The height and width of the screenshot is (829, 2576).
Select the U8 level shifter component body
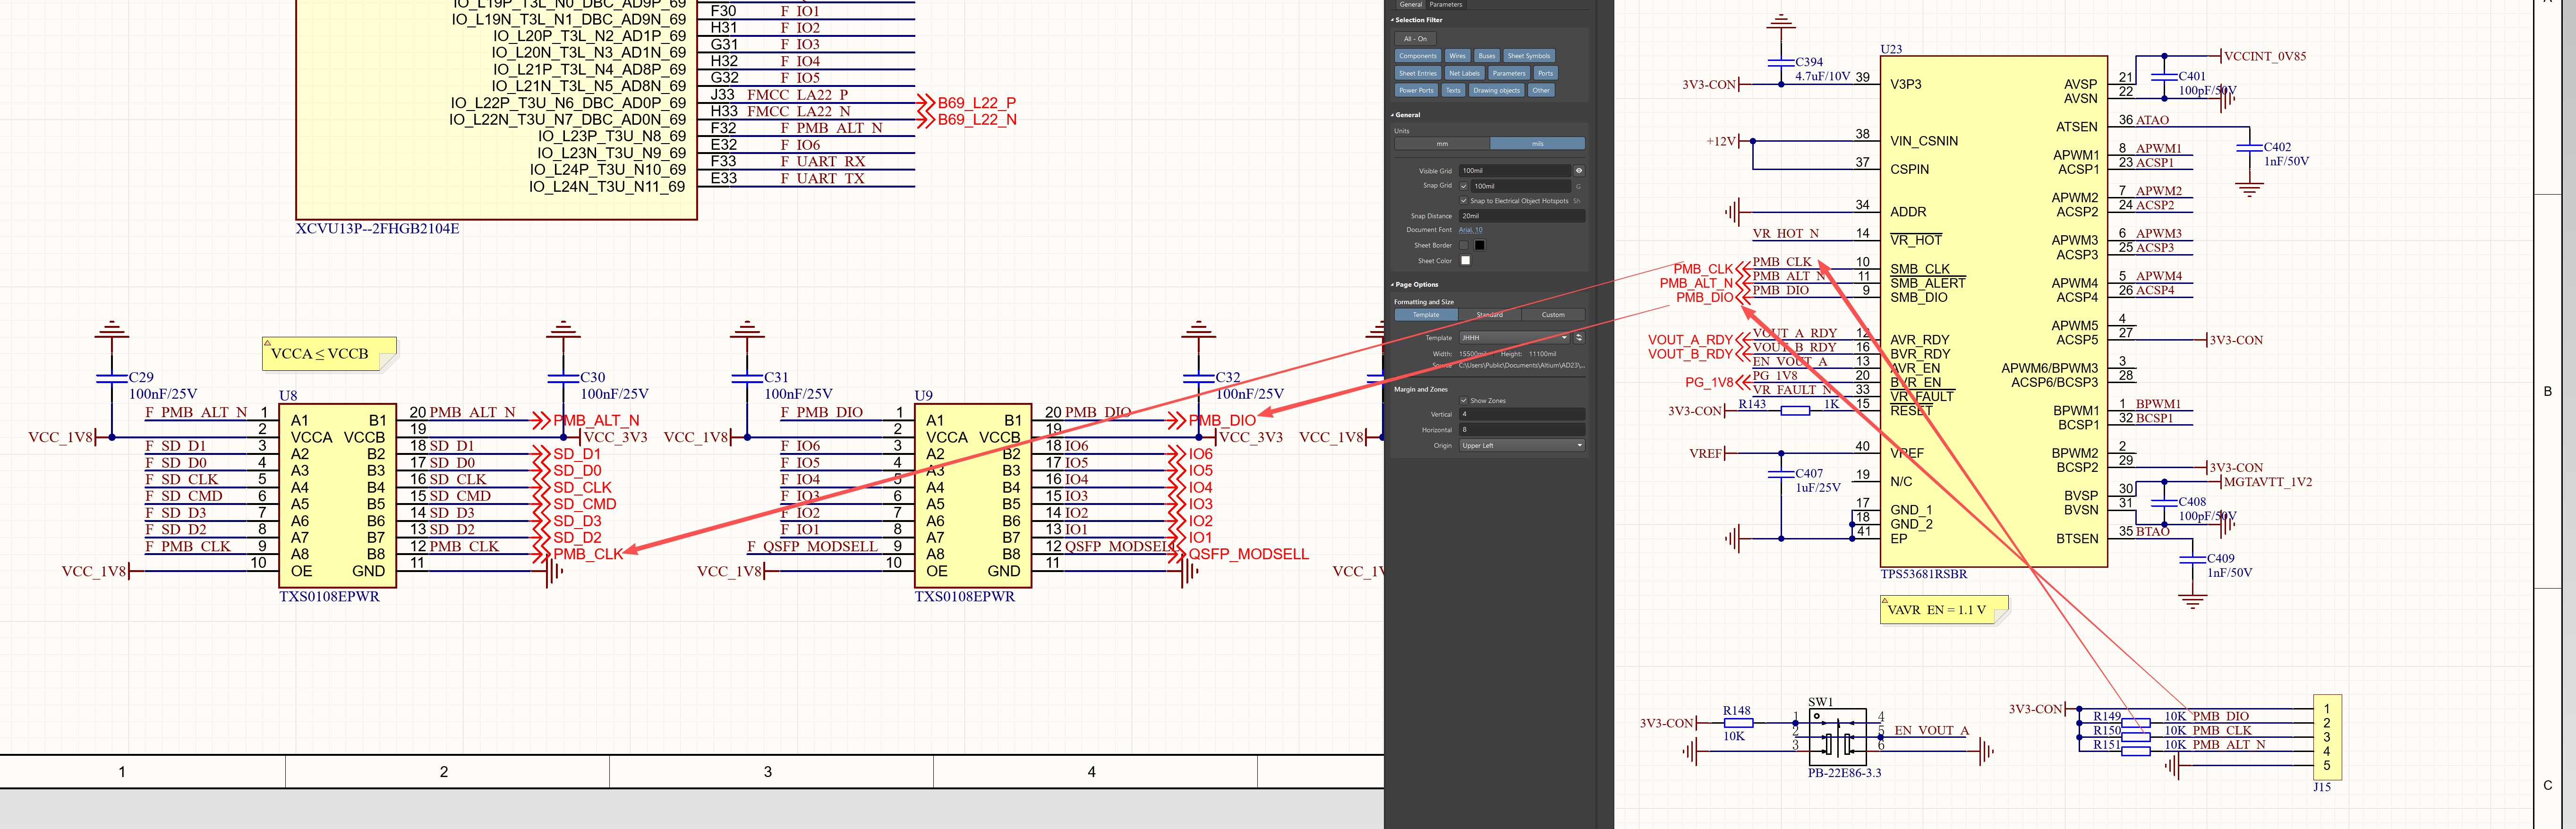(338, 495)
